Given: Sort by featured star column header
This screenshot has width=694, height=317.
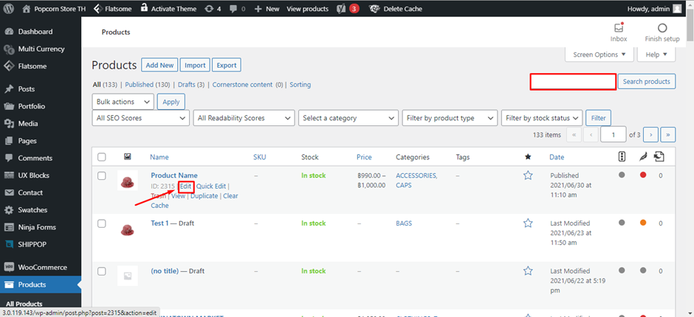Looking at the screenshot, I should [528, 157].
